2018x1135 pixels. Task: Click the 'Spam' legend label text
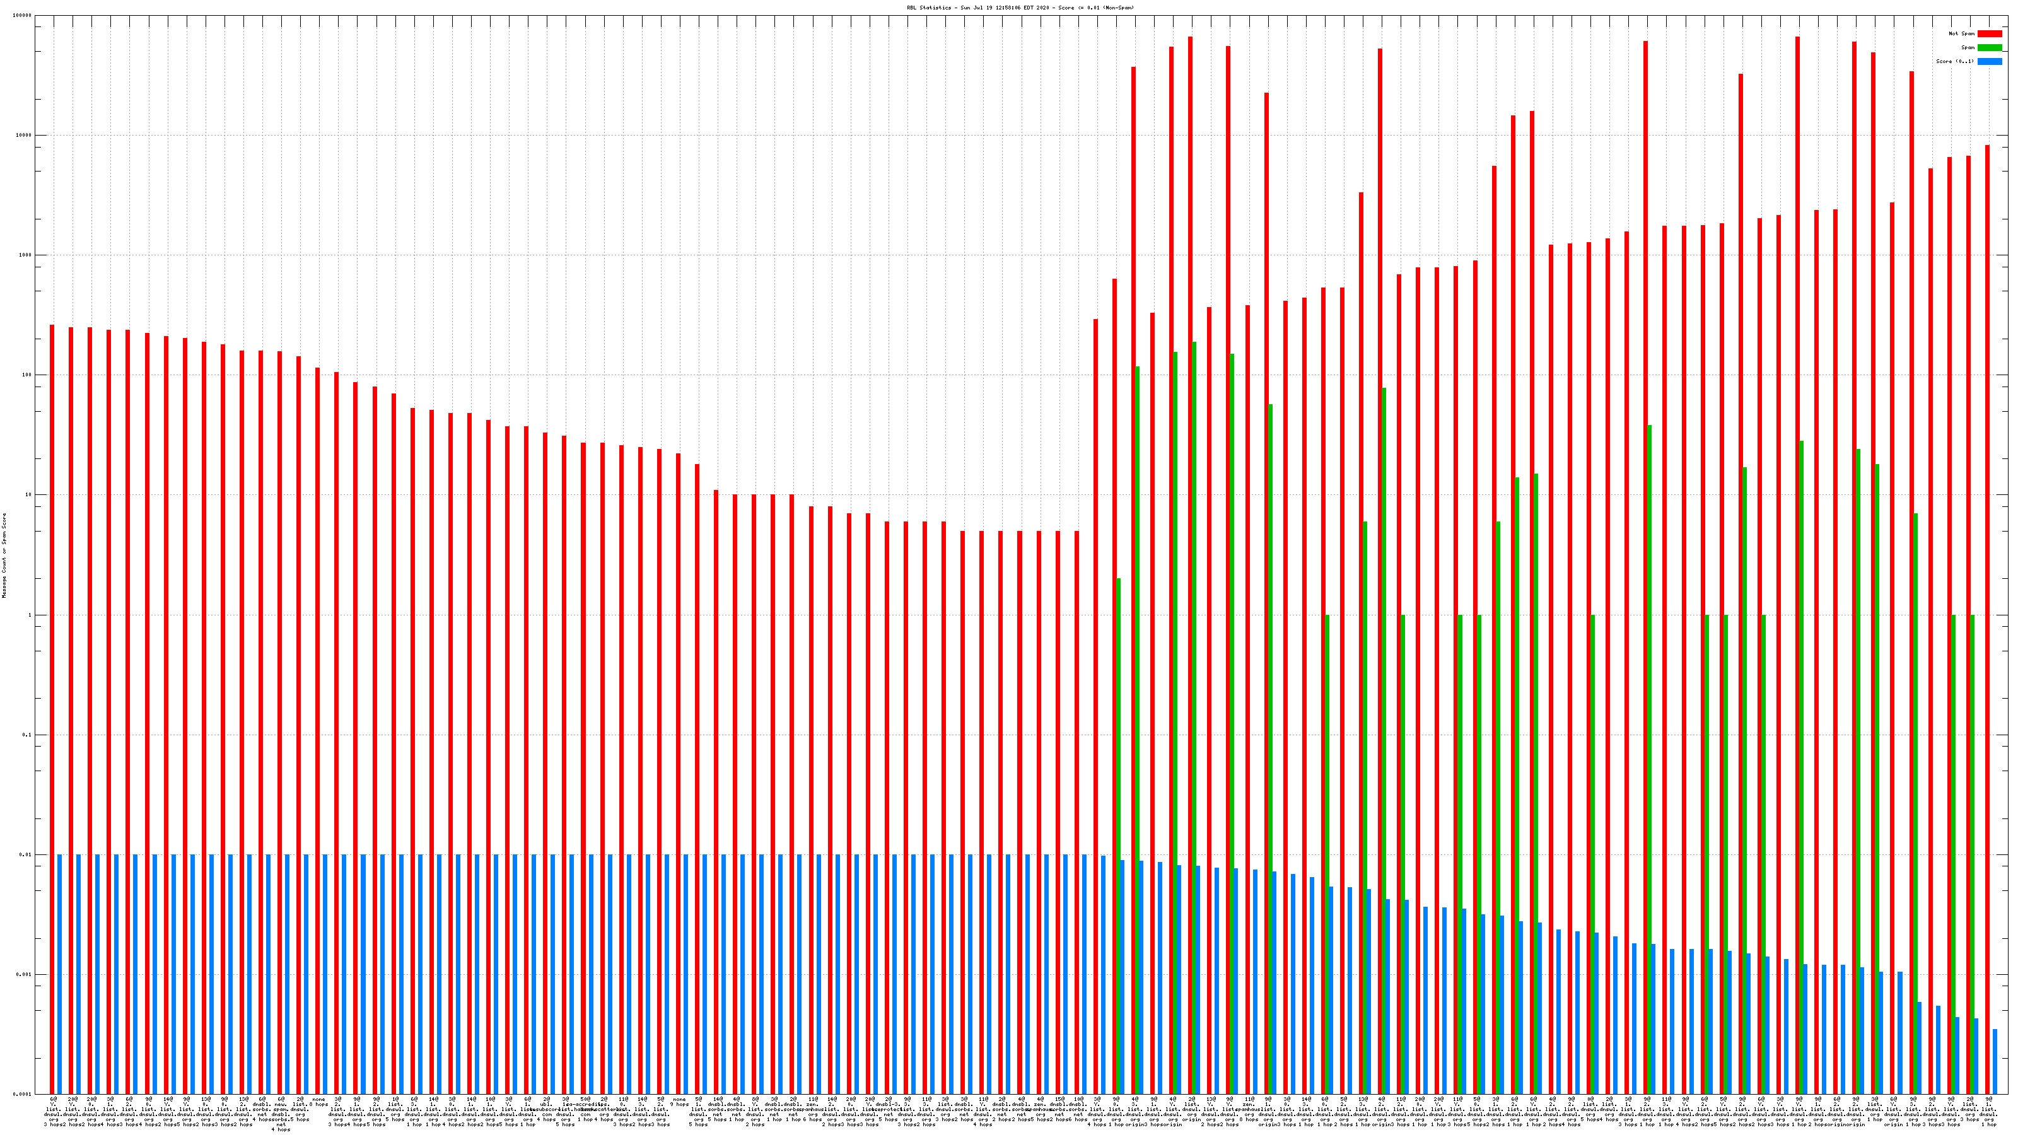(1967, 48)
